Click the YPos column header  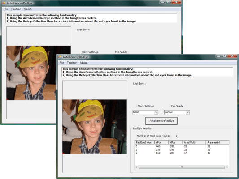tap(161, 142)
